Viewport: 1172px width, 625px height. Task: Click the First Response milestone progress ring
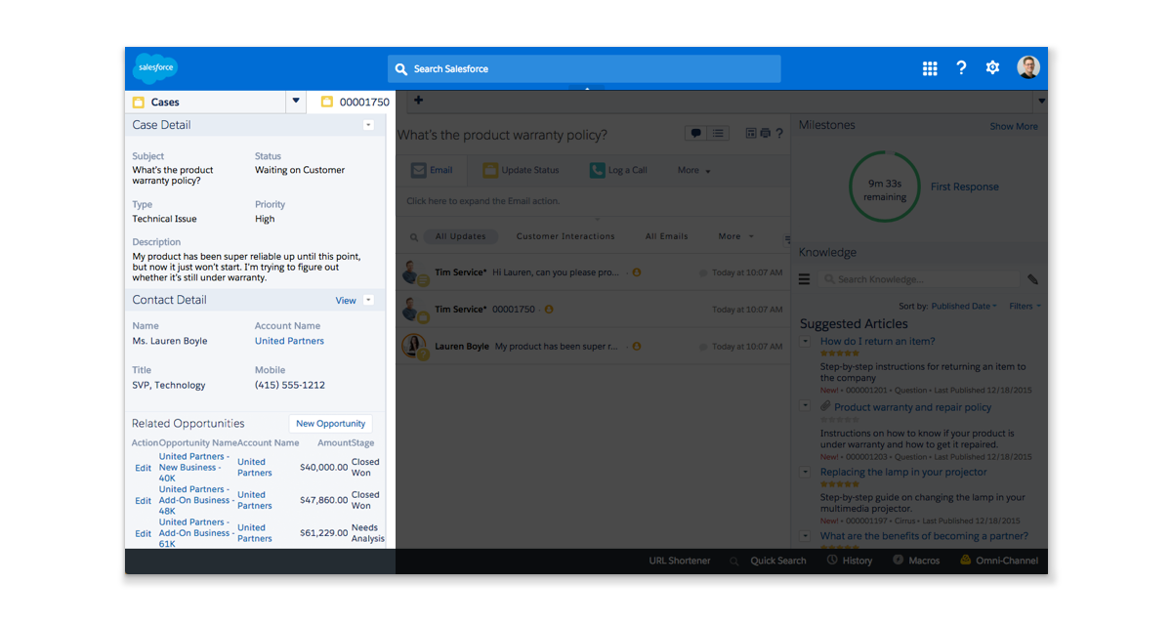(887, 187)
